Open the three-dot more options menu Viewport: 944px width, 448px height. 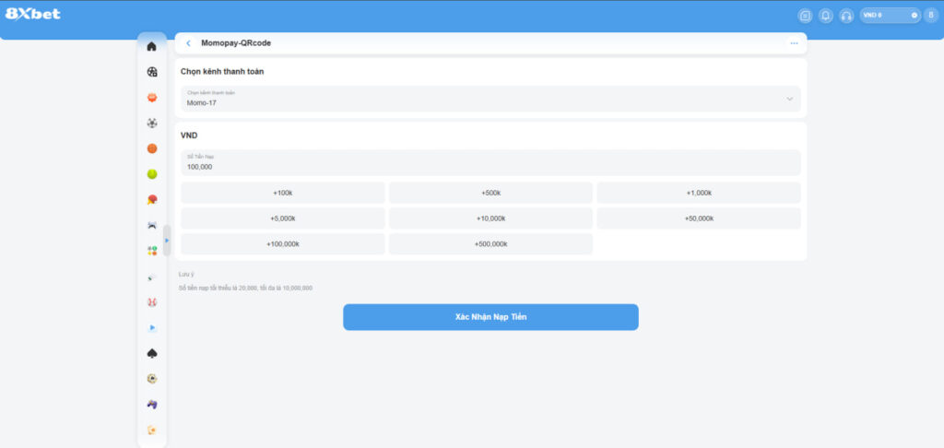click(794, 43)
